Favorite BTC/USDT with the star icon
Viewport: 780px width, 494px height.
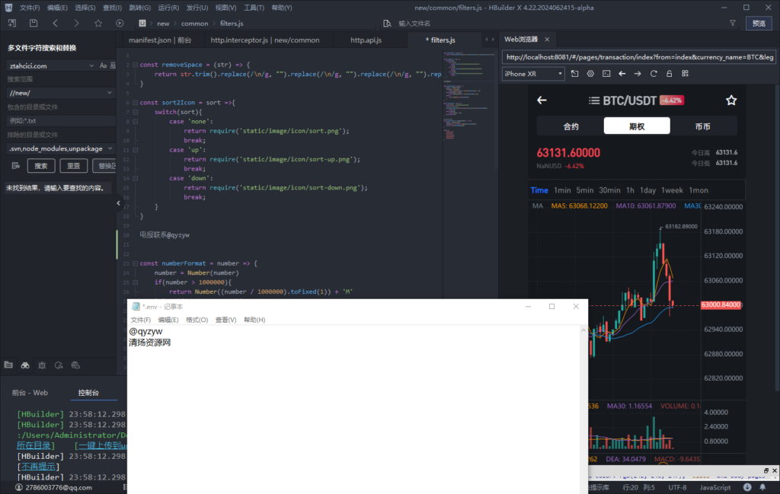click(x=730, y=100)
